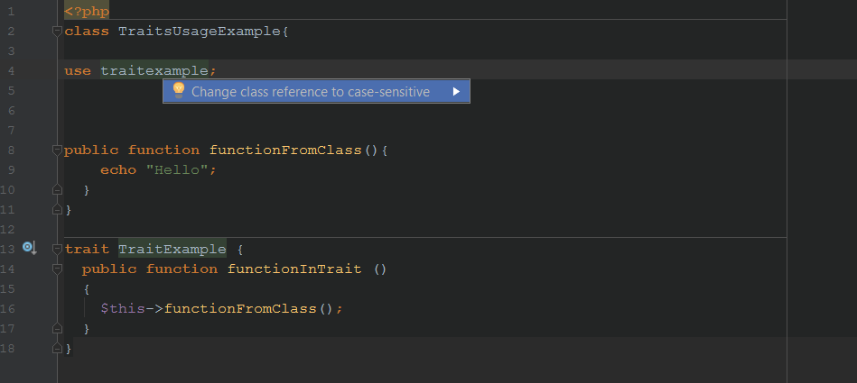Click the fold end marker on line 17

57,328
